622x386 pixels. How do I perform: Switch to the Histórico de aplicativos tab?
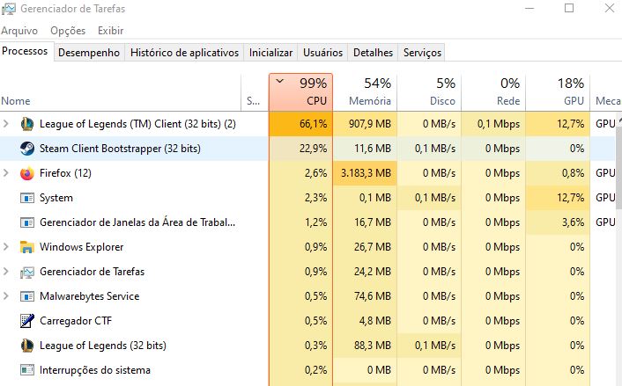click(x=184, y=53)
